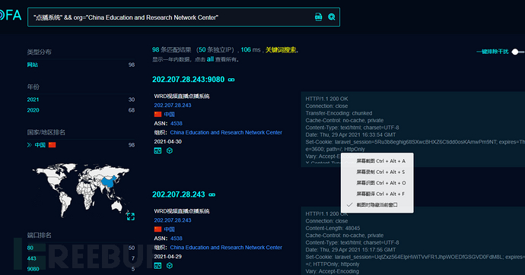Click the search magnifier icon
This screenshot has width=525, height=275.
click(x=332, y=17)
